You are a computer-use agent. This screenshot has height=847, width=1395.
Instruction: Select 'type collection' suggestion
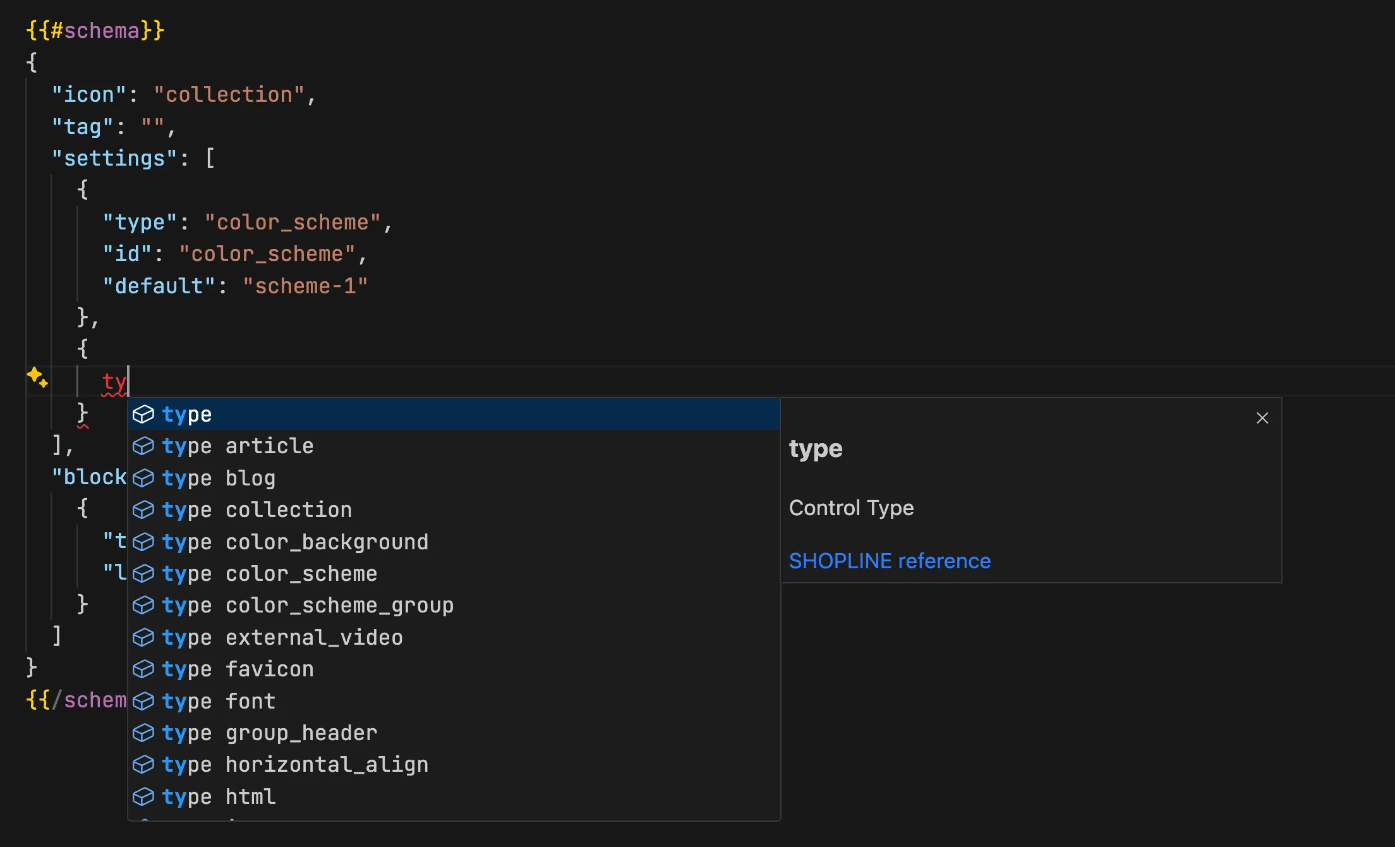coord(257,510)
